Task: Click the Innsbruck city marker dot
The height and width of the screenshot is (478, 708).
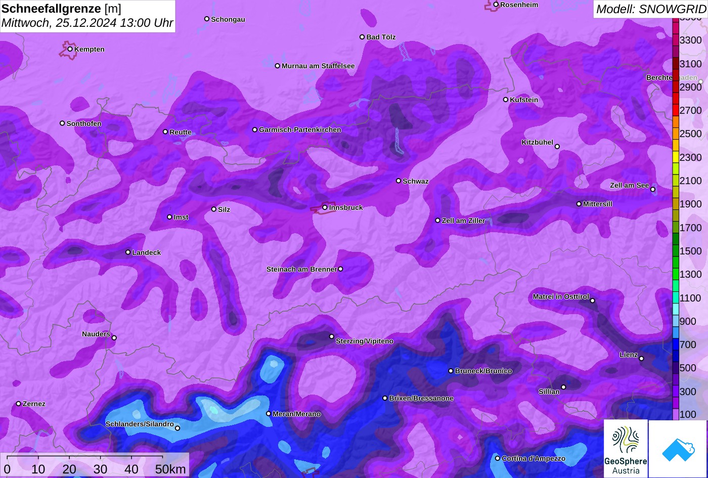Action: [325, 207]
